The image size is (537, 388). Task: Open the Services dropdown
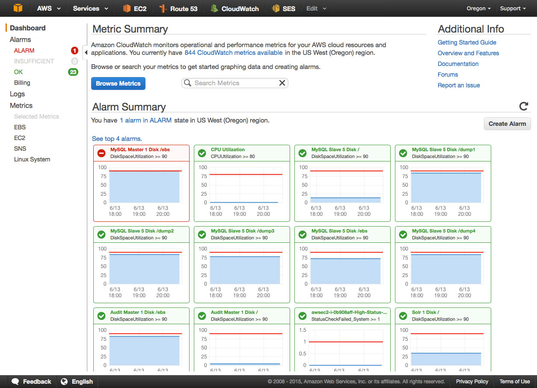[x=91, y=9]
